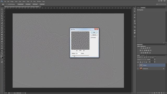167x94 pixels.
Task: Add a Hue/Saturation adjustment
Action: click(140, 50)
